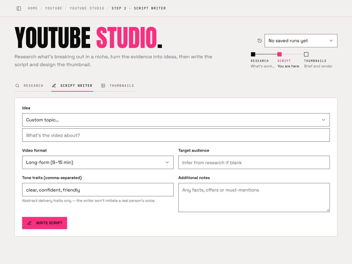Switch to the Research tab
This screenshot has height=264, width=352.
click(x=29, y=85)
